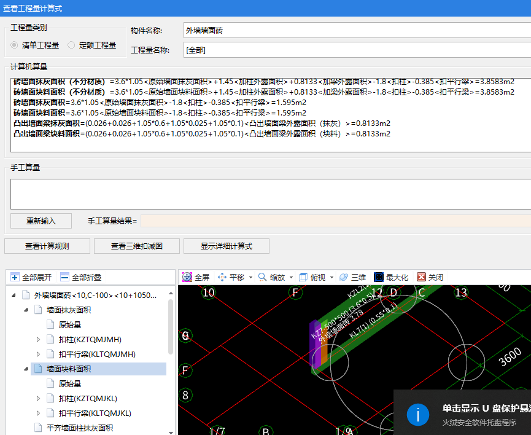Collapse the 墙面抹灰面积 node

coord(26,310)
